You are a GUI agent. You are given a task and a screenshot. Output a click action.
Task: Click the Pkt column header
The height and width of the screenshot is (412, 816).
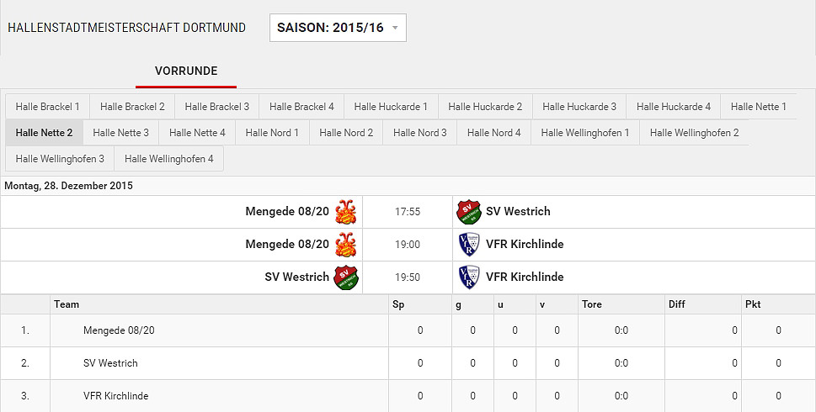coord(753,304)
